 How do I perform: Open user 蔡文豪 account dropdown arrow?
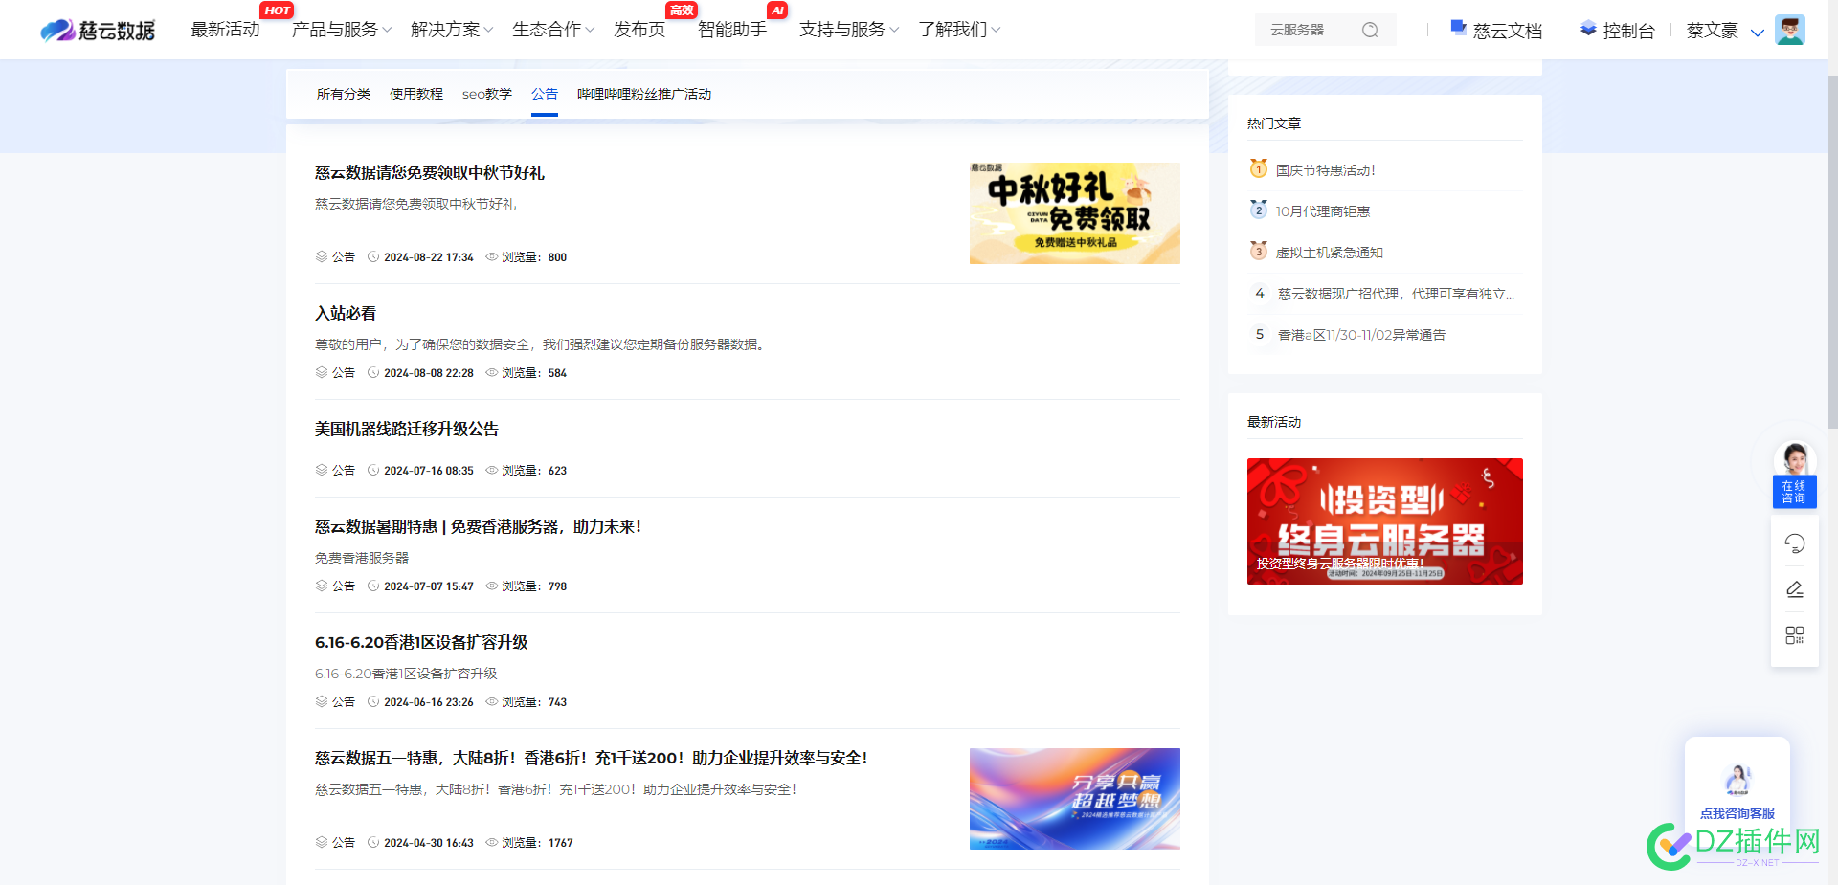pyautogui.click(x=1758, y=32)
